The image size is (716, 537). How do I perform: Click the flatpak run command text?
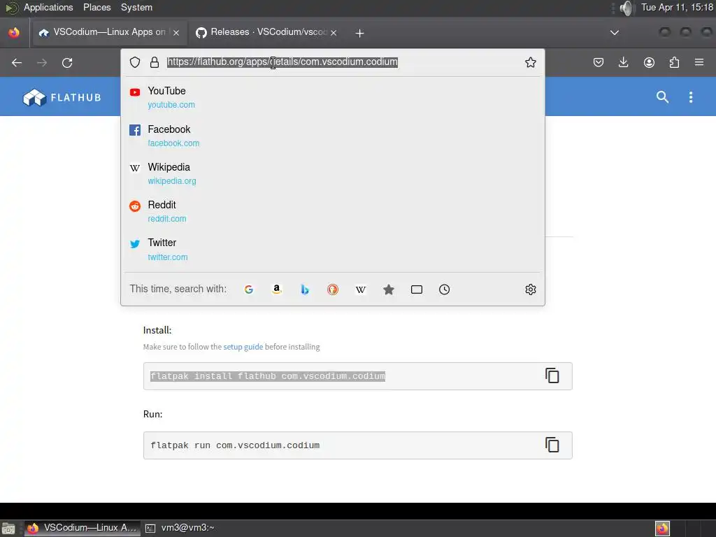click(x=235, y=445)
